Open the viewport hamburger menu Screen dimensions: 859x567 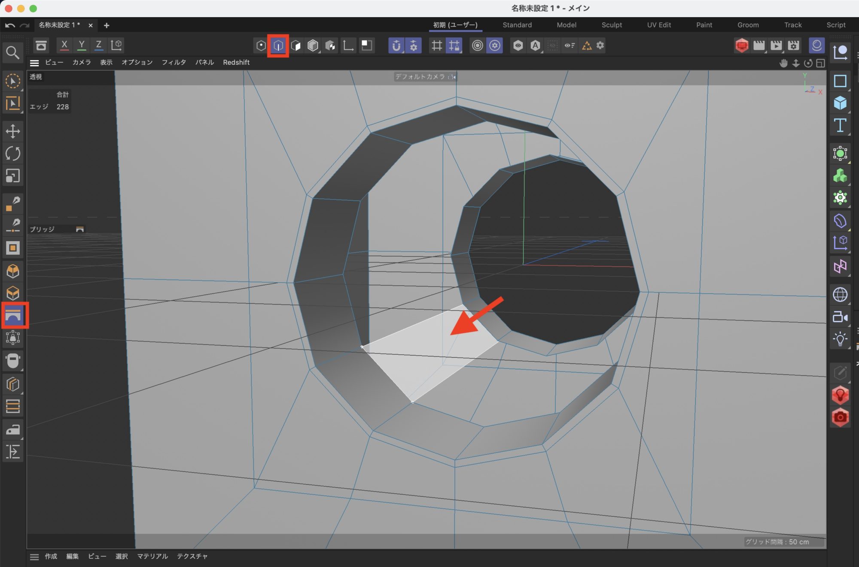tap(34, 63)
